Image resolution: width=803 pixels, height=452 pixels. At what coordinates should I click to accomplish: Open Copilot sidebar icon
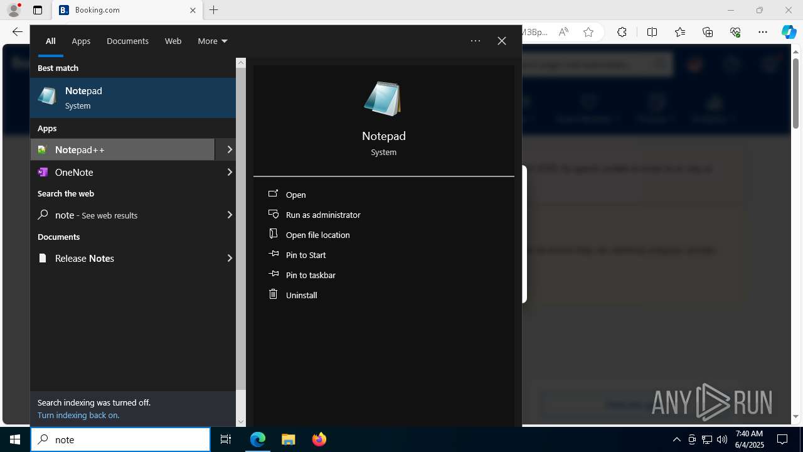tap(789, 32)
